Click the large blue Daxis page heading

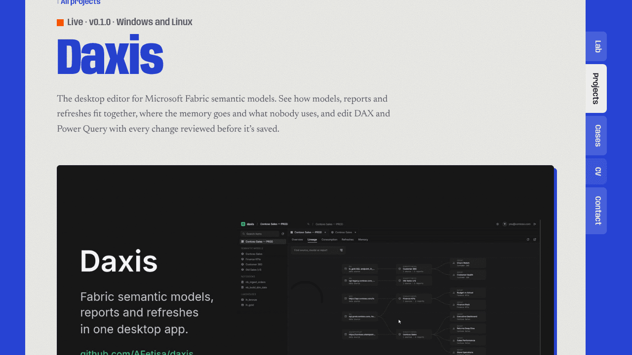110,55
